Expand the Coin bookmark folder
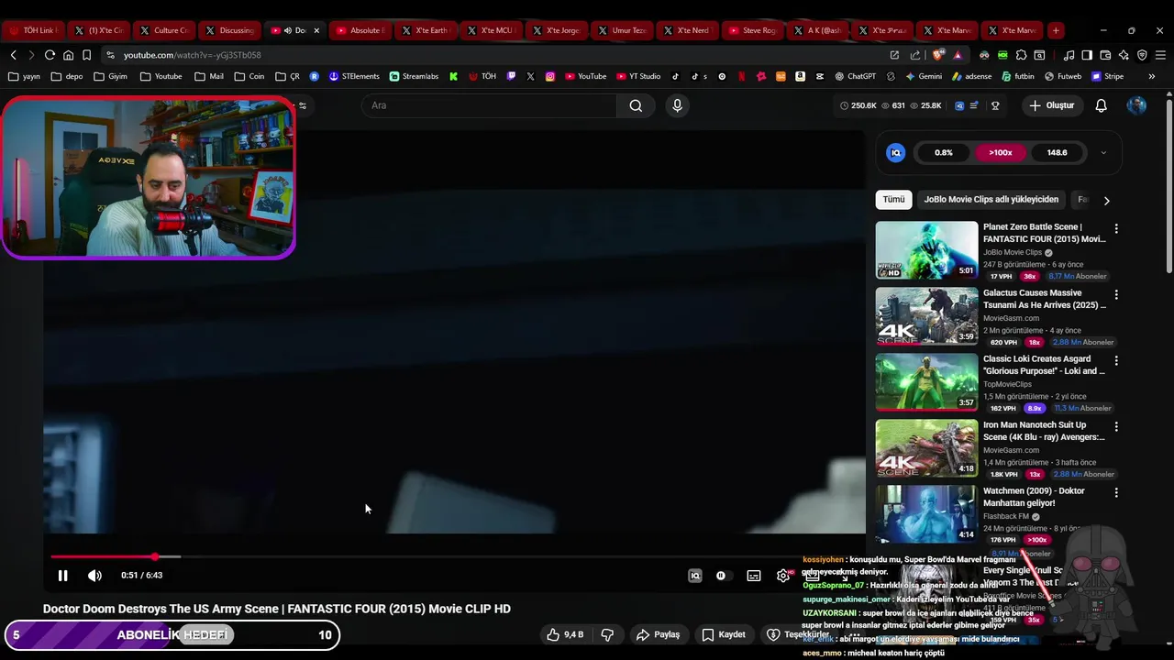 [249, 76]
